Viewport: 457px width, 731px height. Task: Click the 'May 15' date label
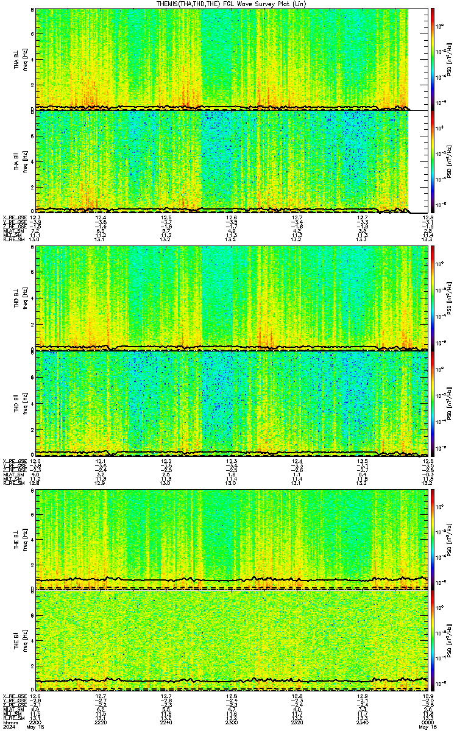pyautogui.click(x=37, y=726)
